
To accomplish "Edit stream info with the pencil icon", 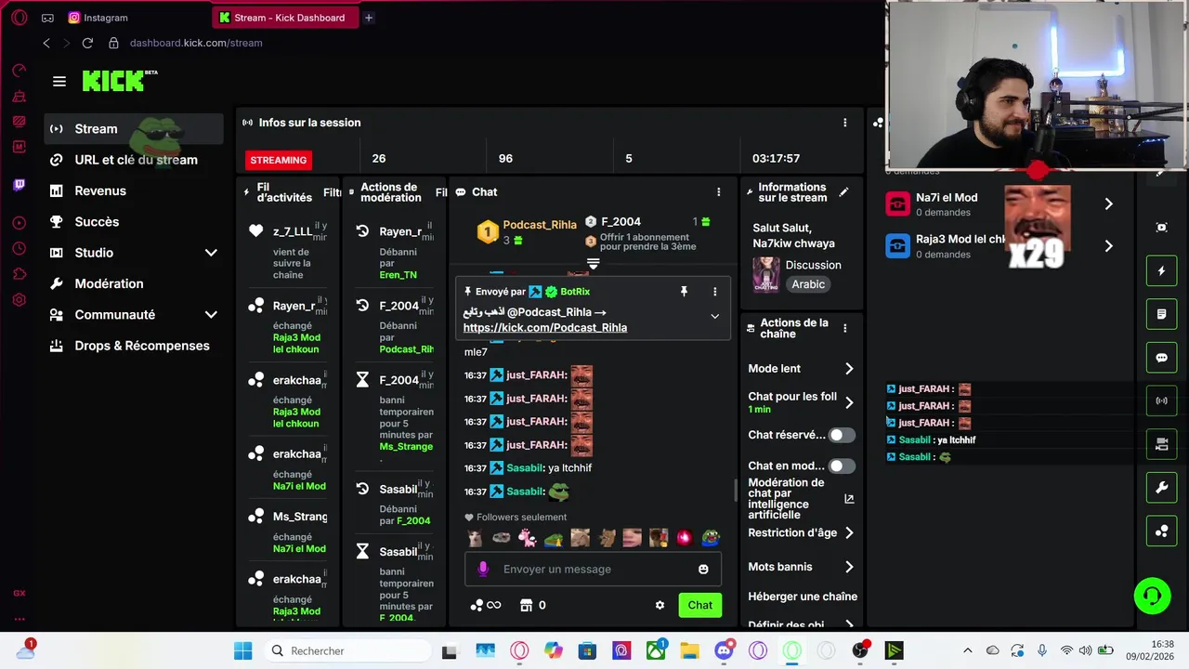I will 843,191.
